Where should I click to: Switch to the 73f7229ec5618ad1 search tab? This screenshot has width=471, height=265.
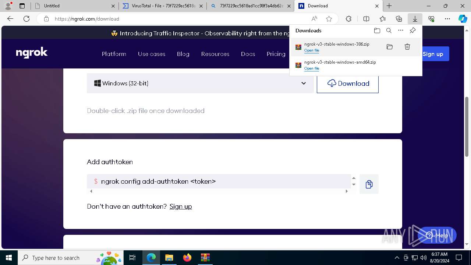pyautogui.click(x=250, y=6)
